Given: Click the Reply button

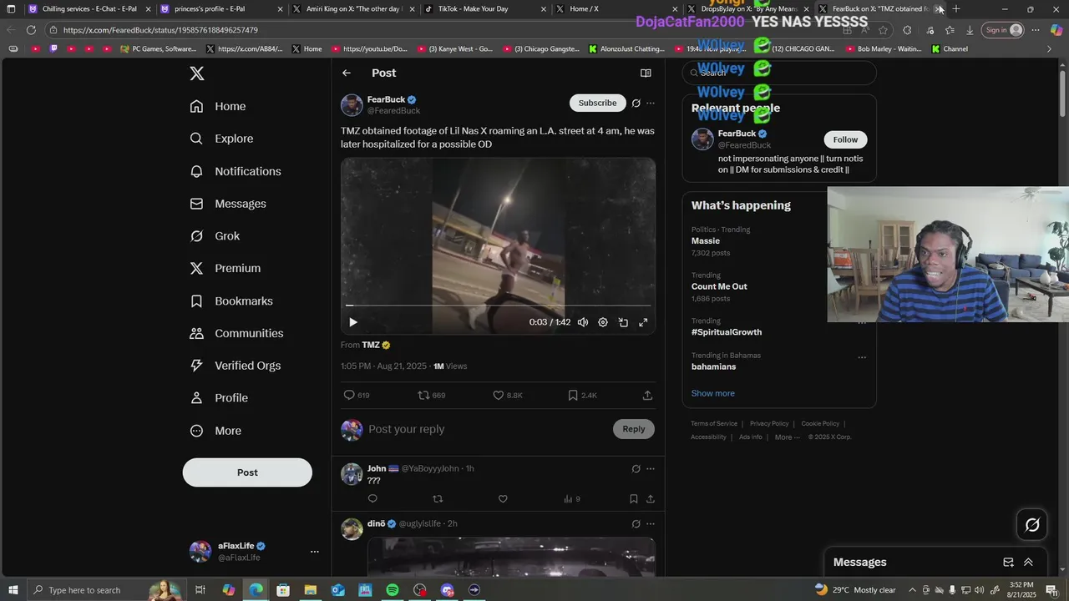Looking at the screenshot, I should click(x=634, y=429).
